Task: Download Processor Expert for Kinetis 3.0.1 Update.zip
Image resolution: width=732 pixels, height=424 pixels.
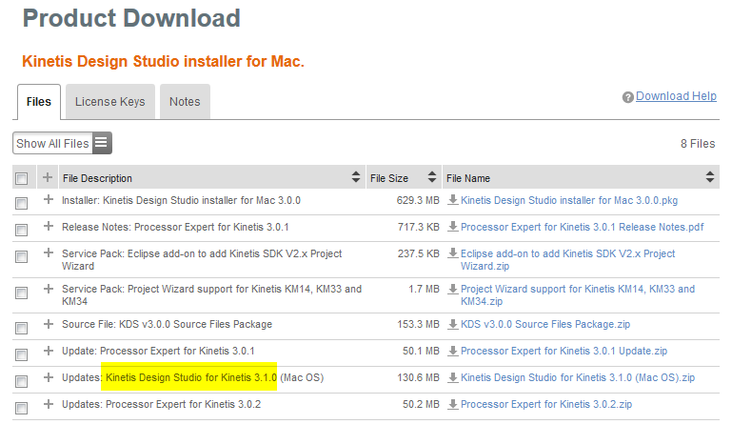Action: coord(564,351)
